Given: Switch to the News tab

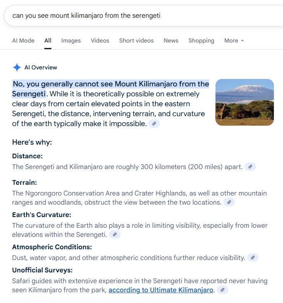Looking at the screenshot, I should coord(171,41).
